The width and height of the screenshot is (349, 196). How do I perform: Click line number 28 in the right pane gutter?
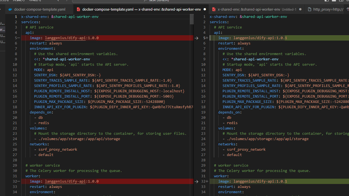pyautogui.click(x=203, y=160)
